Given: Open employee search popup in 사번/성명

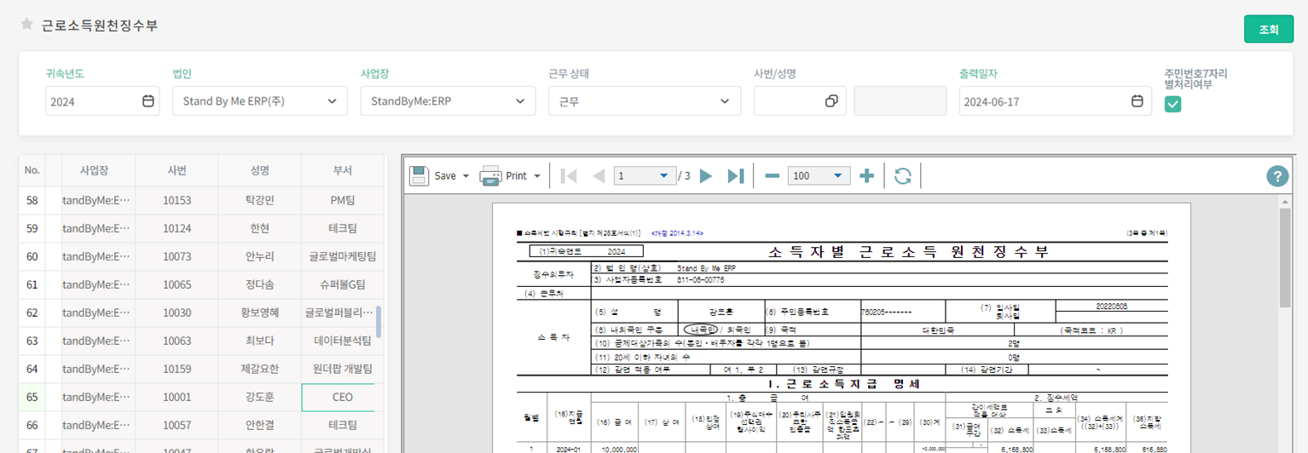Looking at the screenshot, I should [831, 101].
